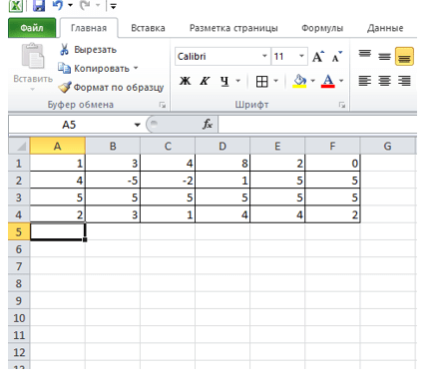Viewport: 448px width, 384px height.
Task: Open Буфер обмена dialog launcher
Action: 163,105
